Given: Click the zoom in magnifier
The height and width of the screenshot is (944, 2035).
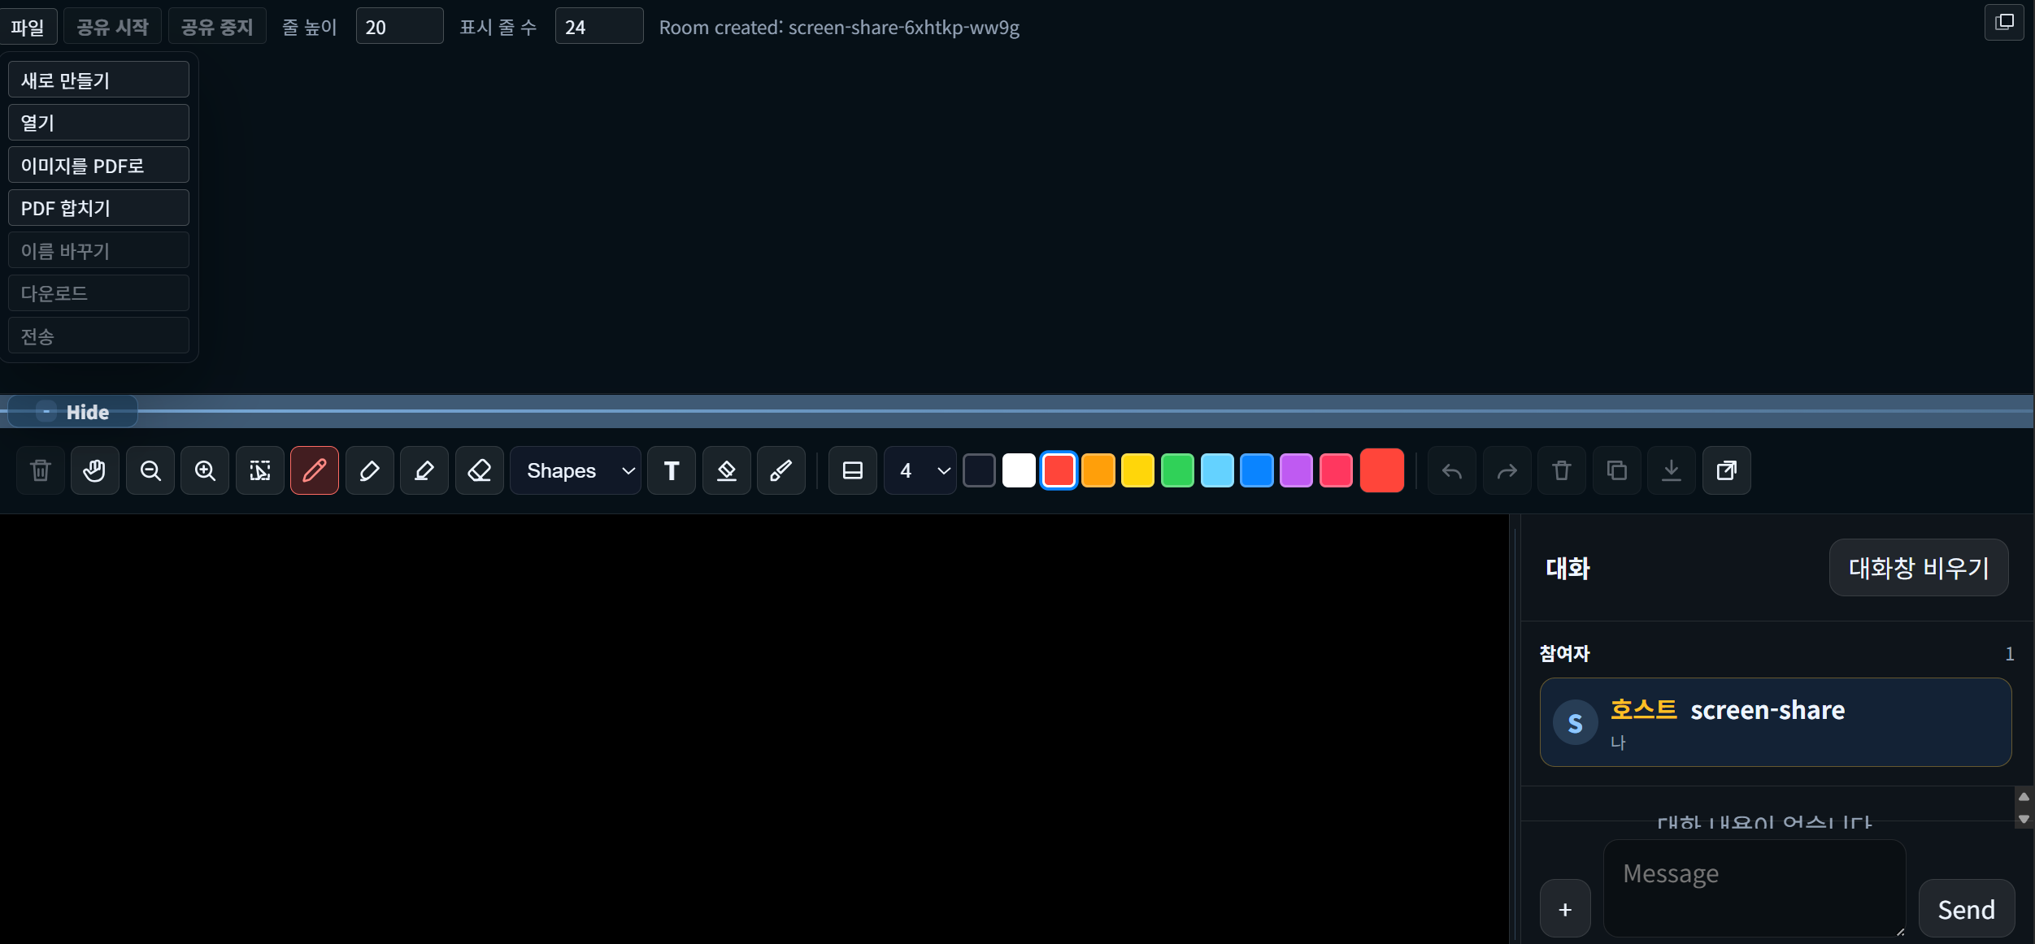Looking at the screenshot, I should point(205,470).
